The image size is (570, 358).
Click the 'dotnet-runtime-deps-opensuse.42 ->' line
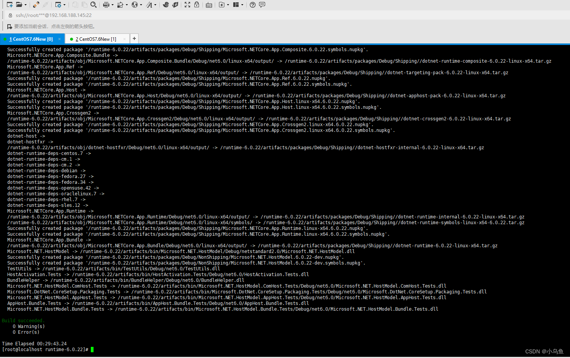[x=53, y=188]
